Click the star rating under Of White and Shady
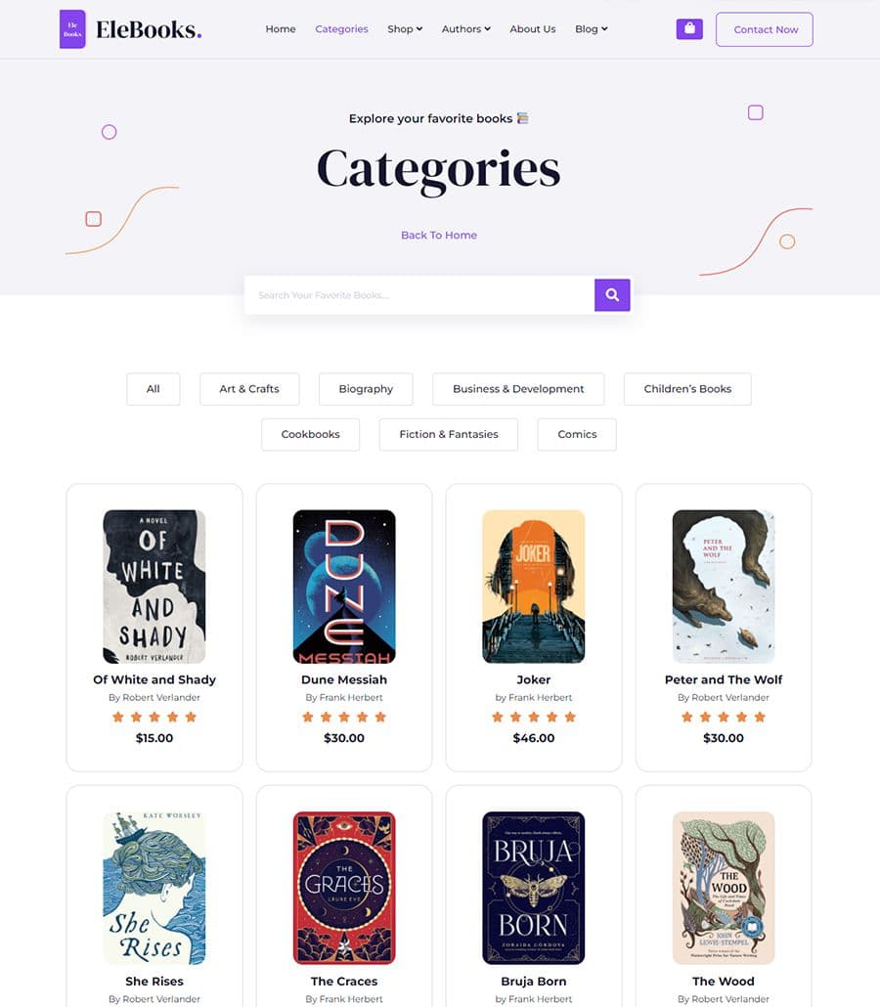 point(154,717)
